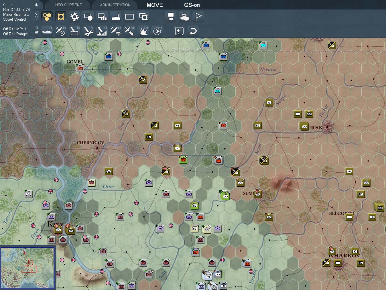This screenshot has height=290, width=386.
Task: Select the F11 explosion mode icon
Action: [143, 31]
